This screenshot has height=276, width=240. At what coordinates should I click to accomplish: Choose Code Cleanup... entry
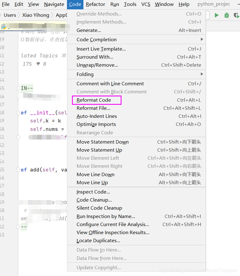click(x=136, y=200)
